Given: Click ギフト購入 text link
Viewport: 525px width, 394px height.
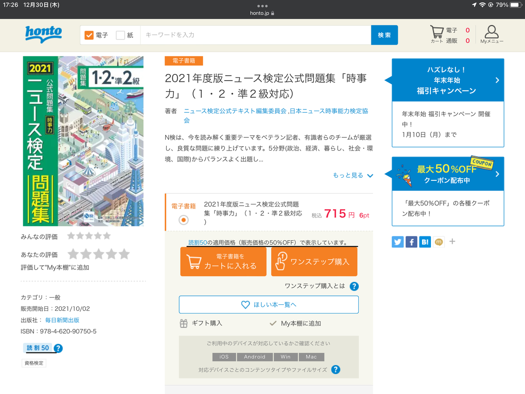Looking at the screenshot, I should click(x=207, y=324).
